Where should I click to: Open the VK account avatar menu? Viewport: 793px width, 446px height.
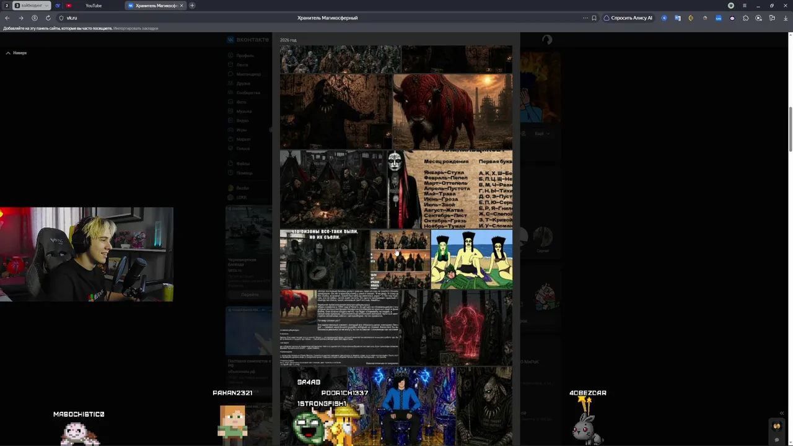pos(547,40)
